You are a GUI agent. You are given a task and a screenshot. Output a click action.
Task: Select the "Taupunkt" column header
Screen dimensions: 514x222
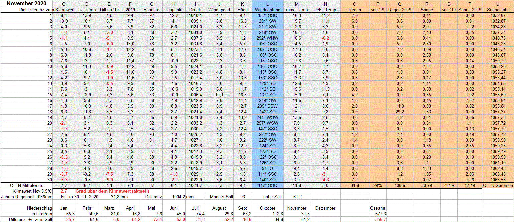[x=174, y=10]
